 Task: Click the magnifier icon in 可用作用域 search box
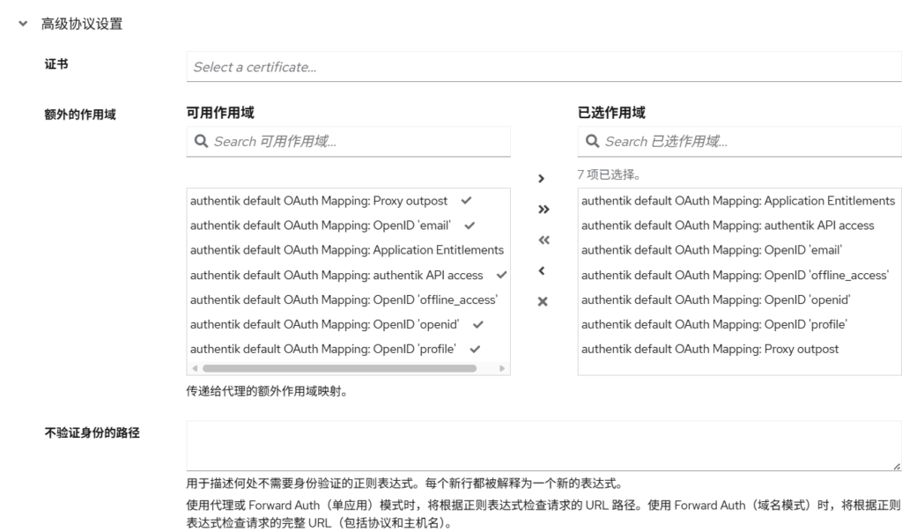coord(201,141)
